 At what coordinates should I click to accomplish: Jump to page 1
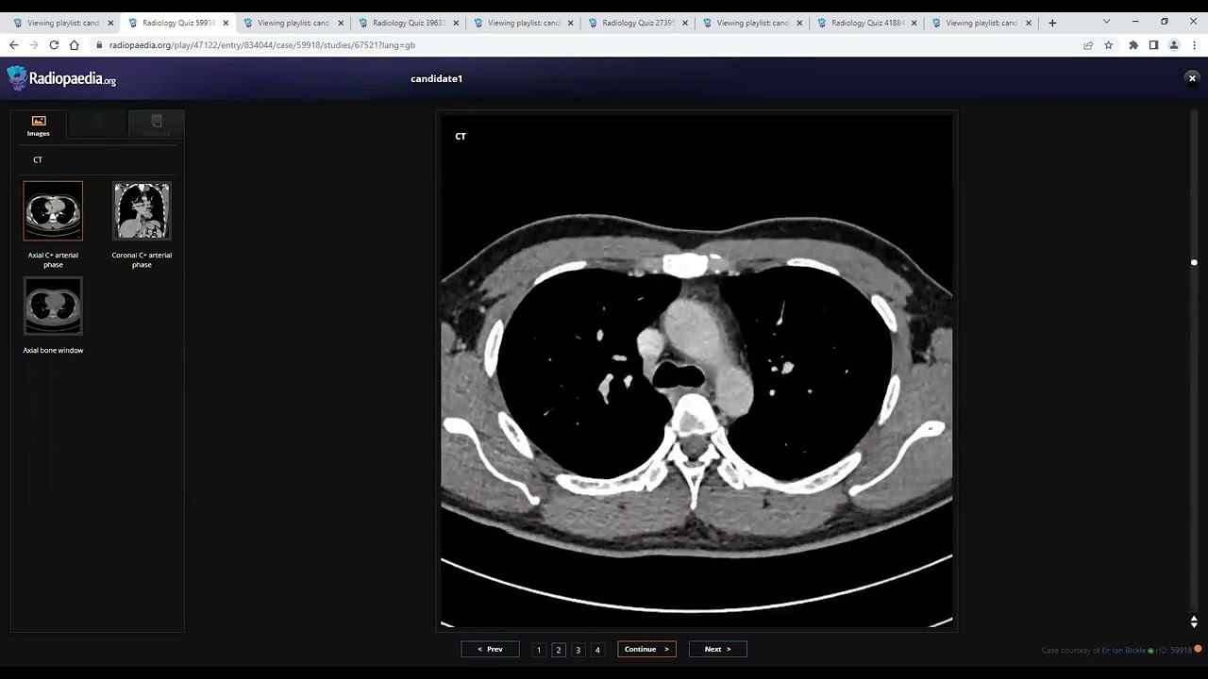[x=539, y=650]
